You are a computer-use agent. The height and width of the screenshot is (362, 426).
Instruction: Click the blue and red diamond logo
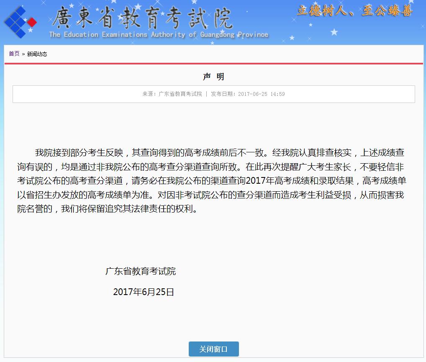(x=20, y=22)
